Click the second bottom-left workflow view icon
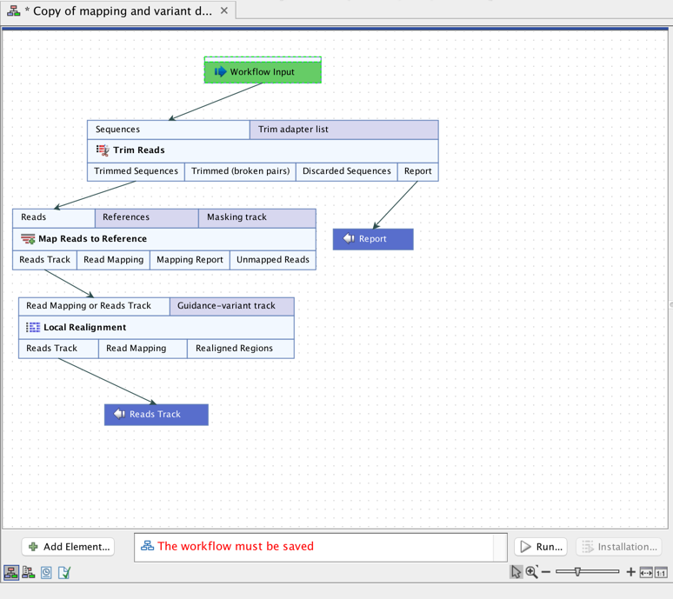The height and width of the screenshot is (599, 673). coord(29,572)
